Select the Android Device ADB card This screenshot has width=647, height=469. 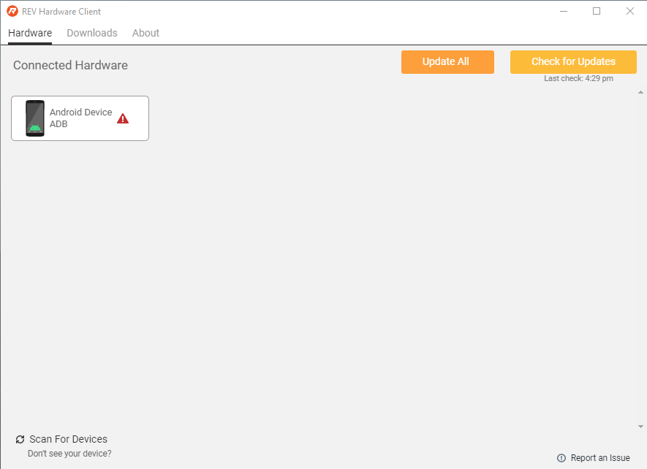[80, 118]
